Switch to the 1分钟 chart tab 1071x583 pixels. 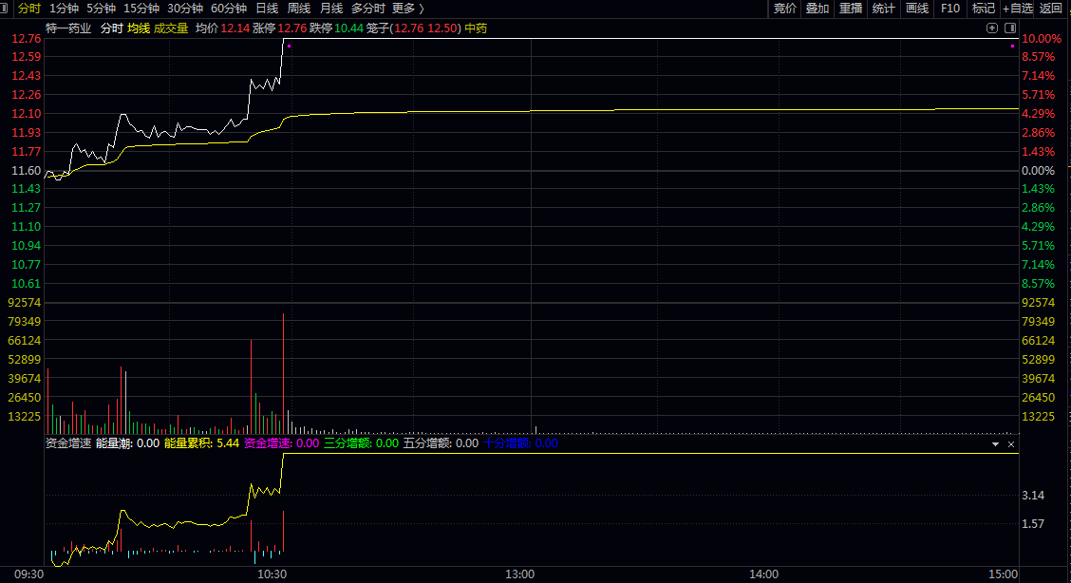click(65, 9)
